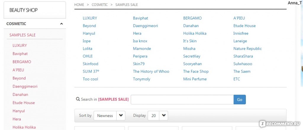
Task: Go to HOME in the breadcrumb
Action: pos(79,5)
